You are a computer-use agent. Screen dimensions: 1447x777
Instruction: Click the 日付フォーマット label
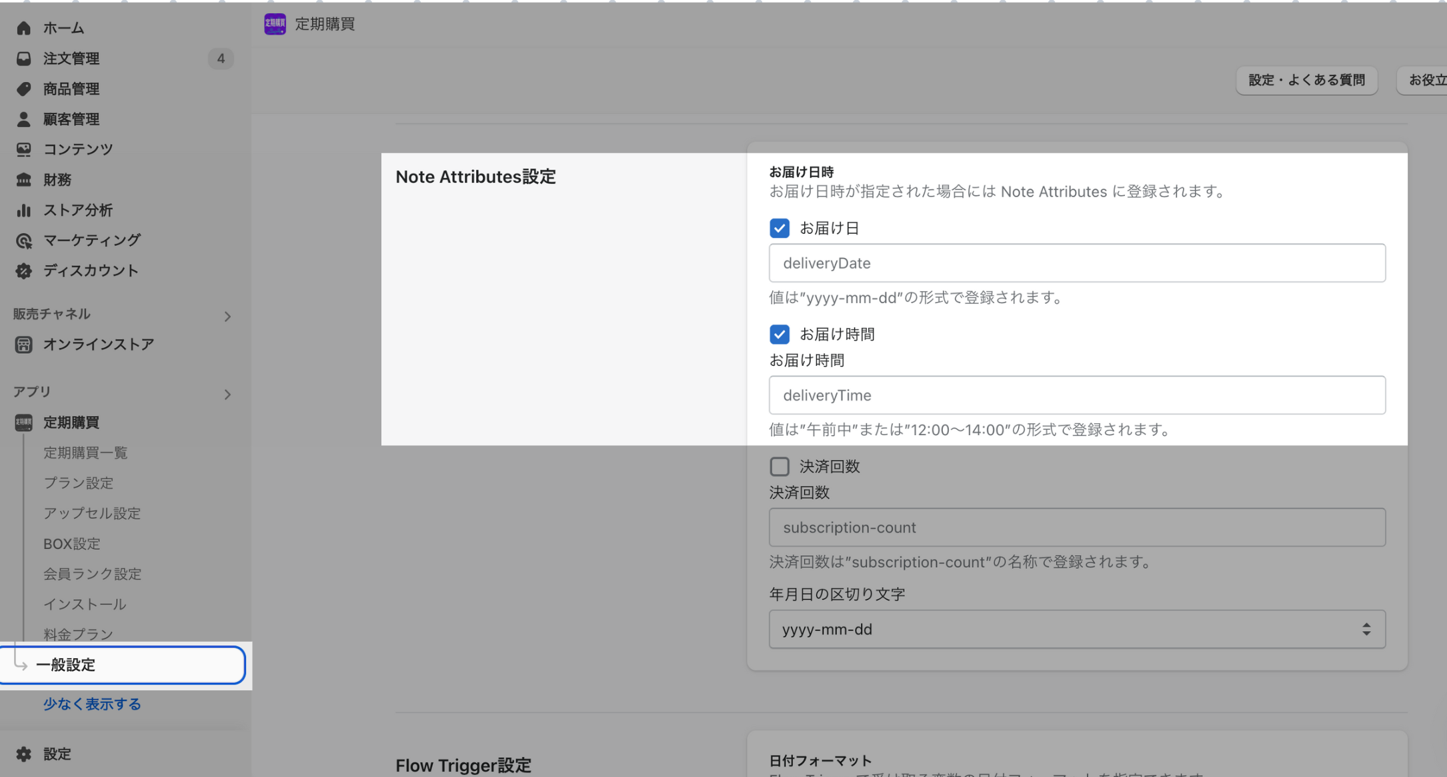820,760
